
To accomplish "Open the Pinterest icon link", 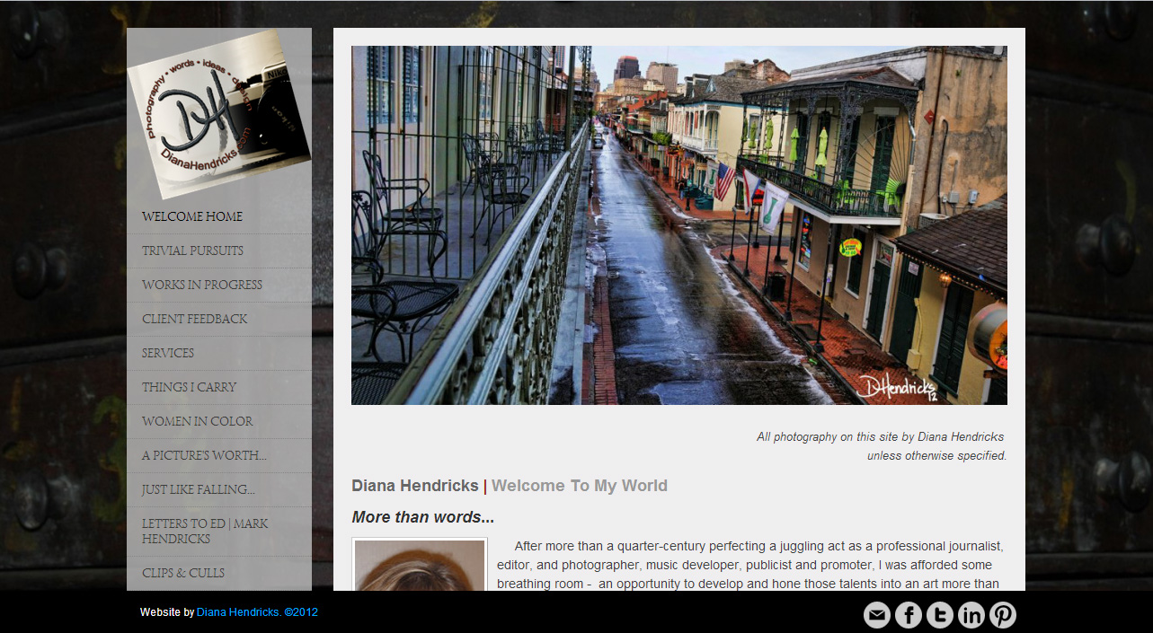I will (x=1003, y=615).
